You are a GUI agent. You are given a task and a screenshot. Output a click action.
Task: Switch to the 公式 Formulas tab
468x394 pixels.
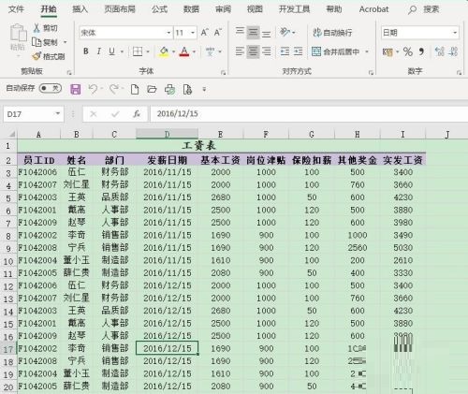160,9
